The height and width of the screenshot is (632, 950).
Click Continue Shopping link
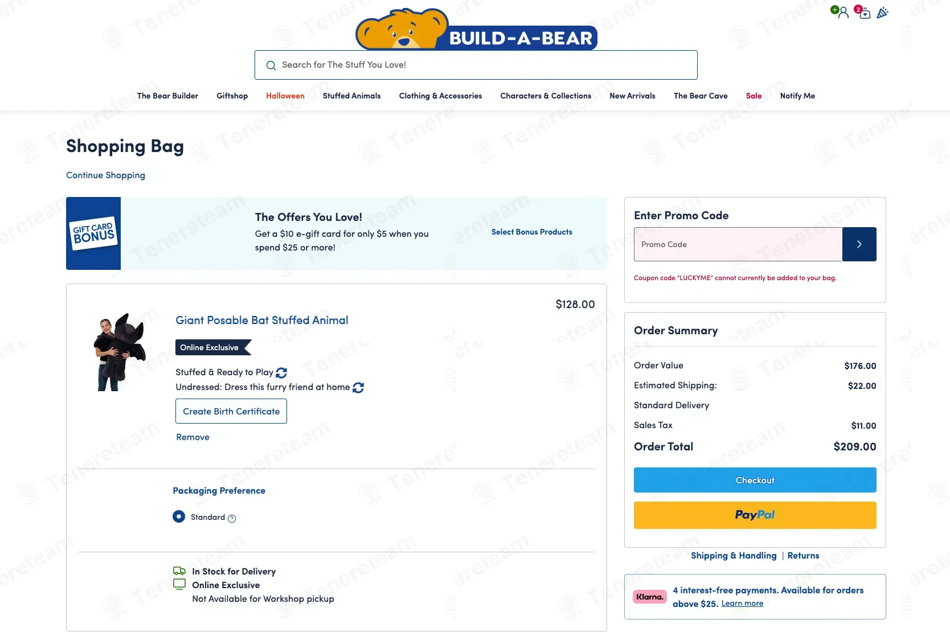[105, 175]
